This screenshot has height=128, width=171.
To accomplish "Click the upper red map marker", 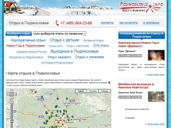I will pyautogui.click(x=57, y=99).
